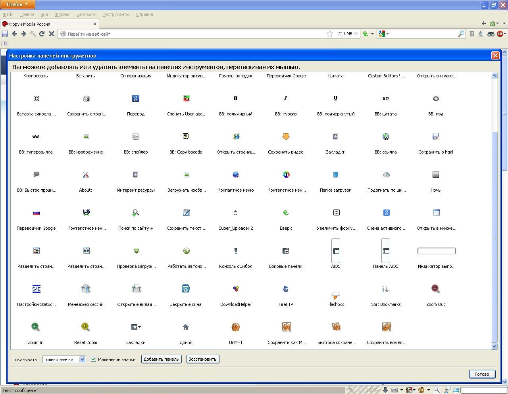Select the BB: цитата quote icon

(385, 98)
